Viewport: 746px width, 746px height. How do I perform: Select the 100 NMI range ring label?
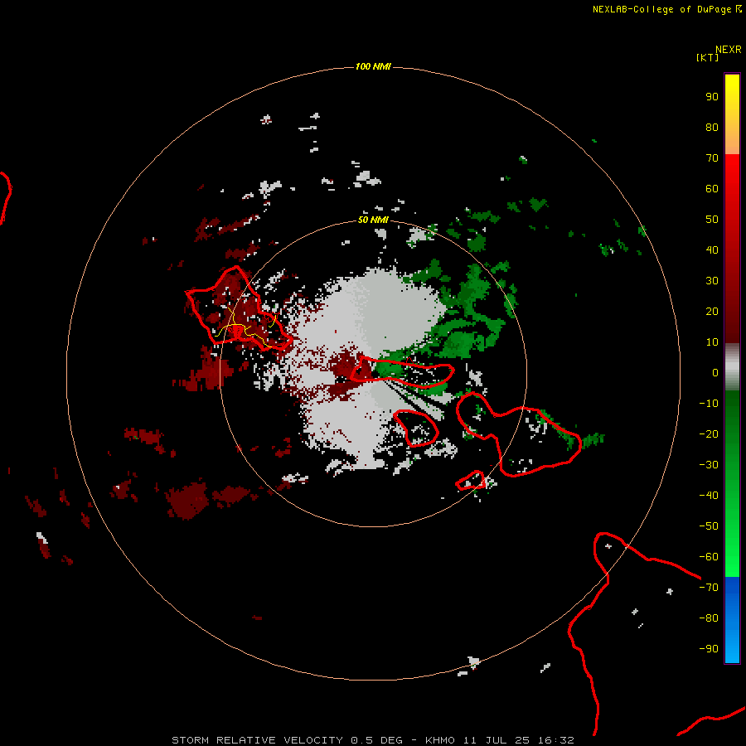point(373,66)
